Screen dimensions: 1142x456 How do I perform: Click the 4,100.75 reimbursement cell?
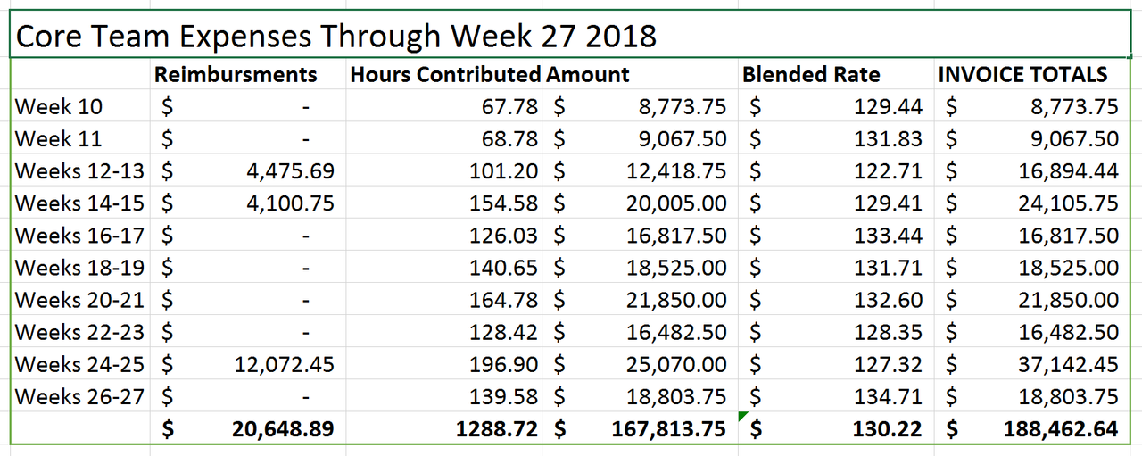pyautogui.click(x=249, y=203)
